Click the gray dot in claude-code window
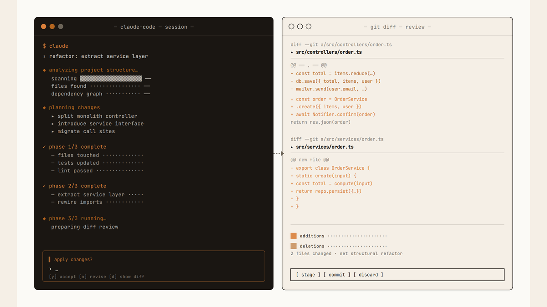The image size is (547, 307). point(61,26)
